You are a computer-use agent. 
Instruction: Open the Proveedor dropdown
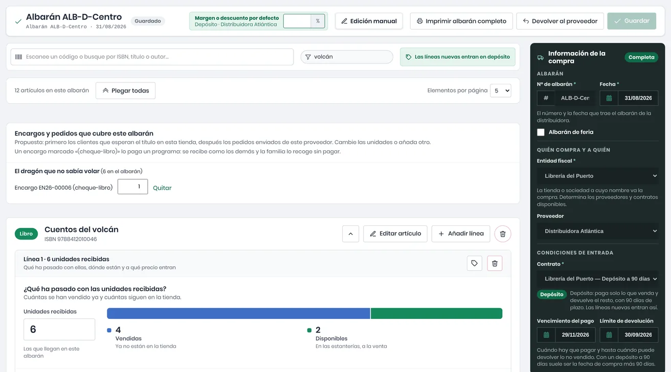[598, 231]
